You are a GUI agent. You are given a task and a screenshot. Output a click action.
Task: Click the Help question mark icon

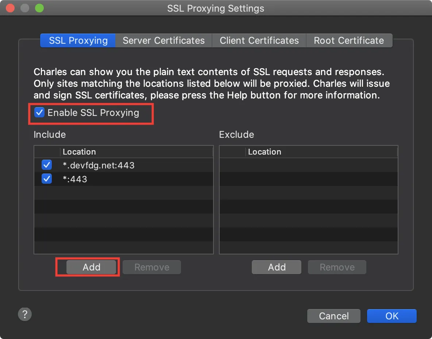point(25,314)
